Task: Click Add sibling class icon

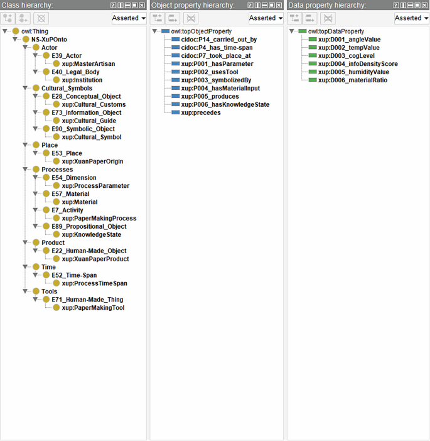Action: 24,18
